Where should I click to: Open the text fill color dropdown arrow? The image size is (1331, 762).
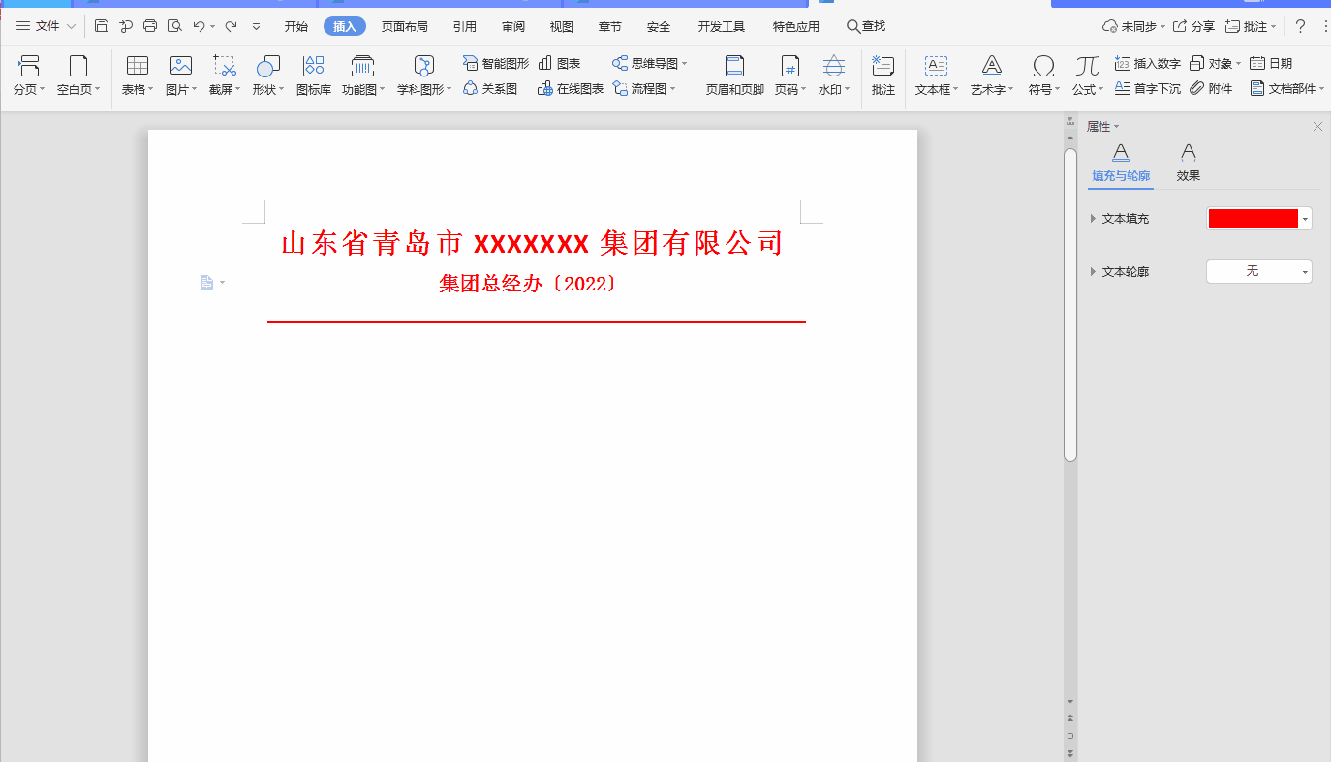pyautogui.click(x=1305, y=219)
